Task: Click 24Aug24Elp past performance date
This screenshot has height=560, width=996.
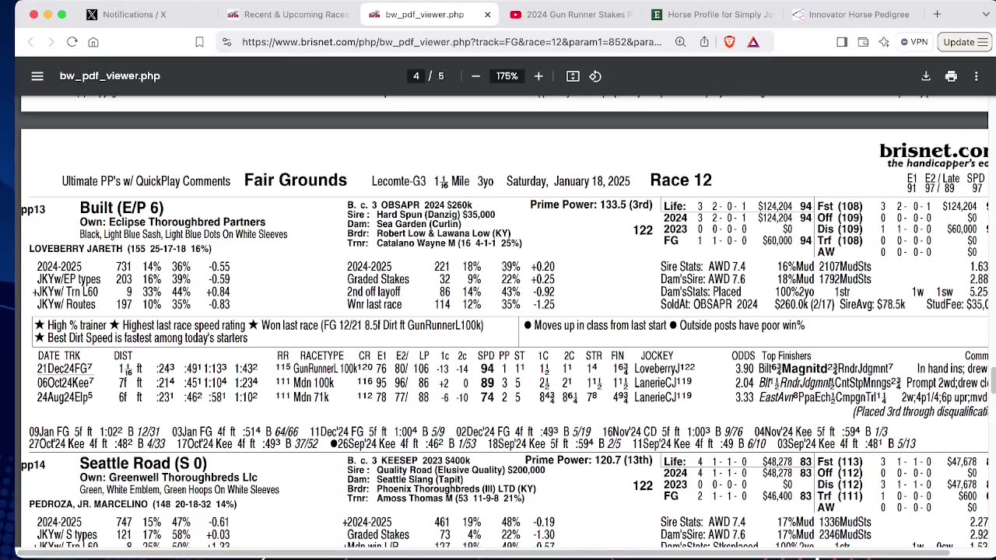Action: click(65, 397)
